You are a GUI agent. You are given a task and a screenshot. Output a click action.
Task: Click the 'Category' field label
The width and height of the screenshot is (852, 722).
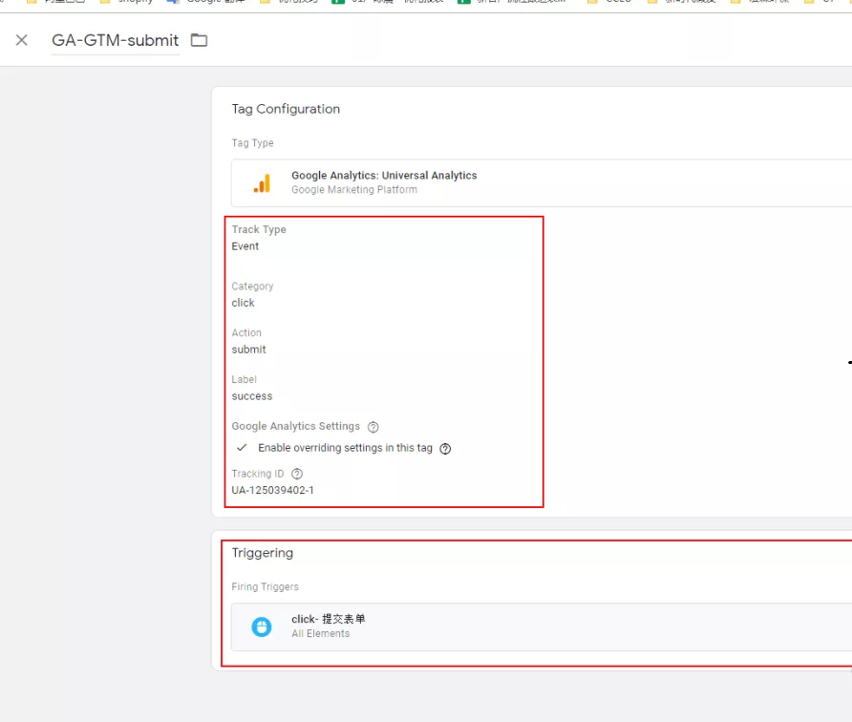click(253, 287)
